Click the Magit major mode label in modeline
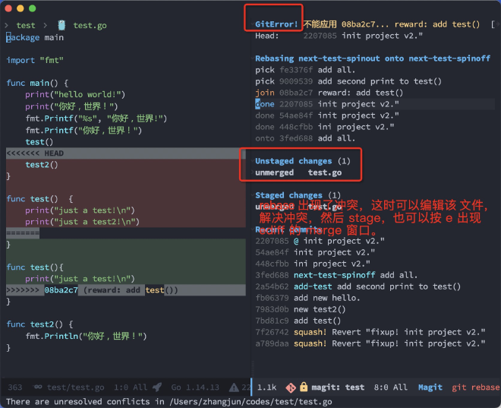 [430, 387]
